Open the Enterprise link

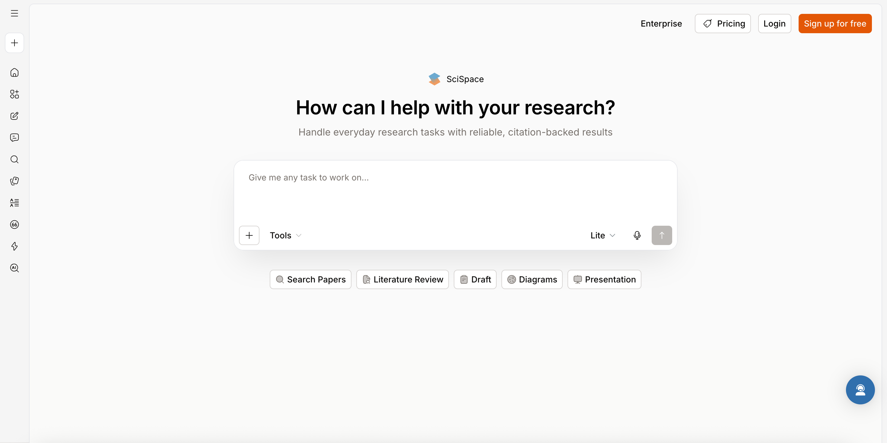pos(661,24)
